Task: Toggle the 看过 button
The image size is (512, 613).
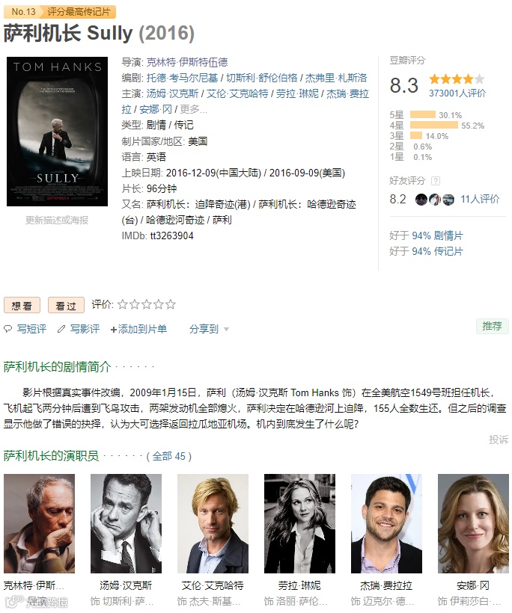Action: (x=66, y=305)
